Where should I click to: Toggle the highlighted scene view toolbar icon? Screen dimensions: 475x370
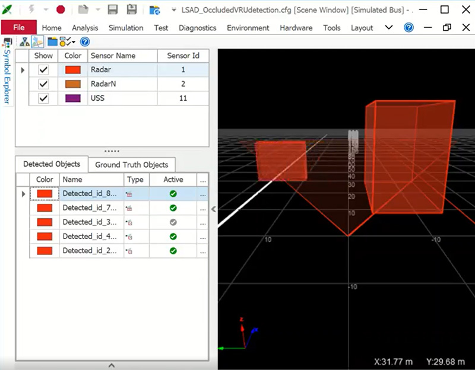(x=37, y=42)
